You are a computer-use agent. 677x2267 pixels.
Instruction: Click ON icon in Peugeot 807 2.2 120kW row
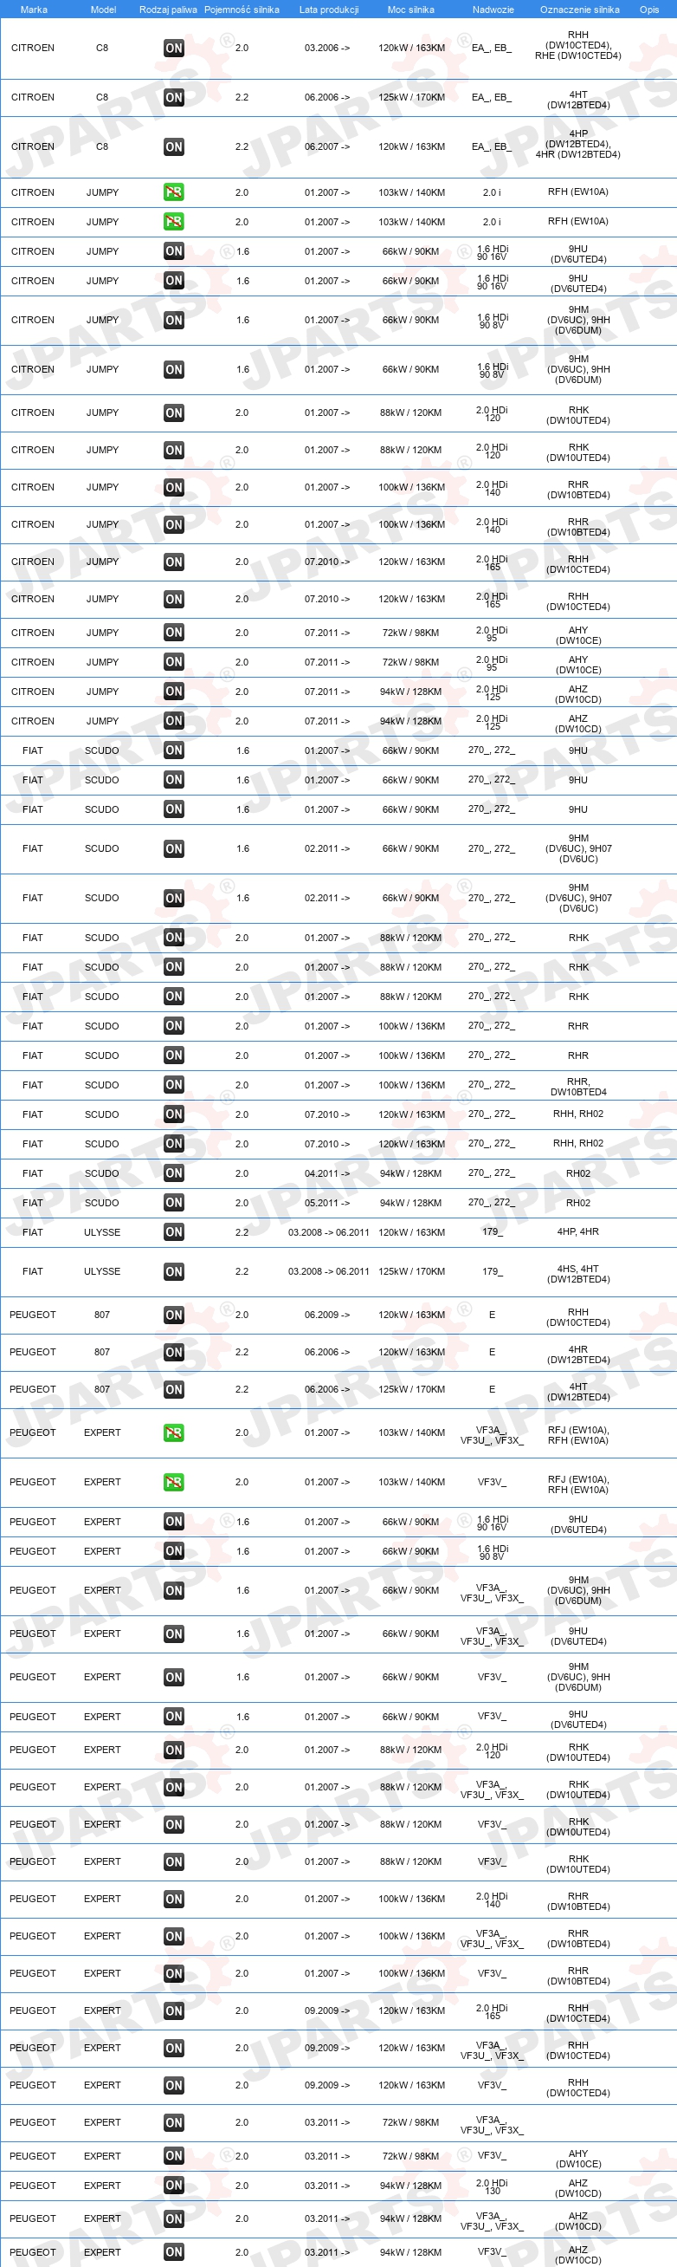pos(174,1352)
